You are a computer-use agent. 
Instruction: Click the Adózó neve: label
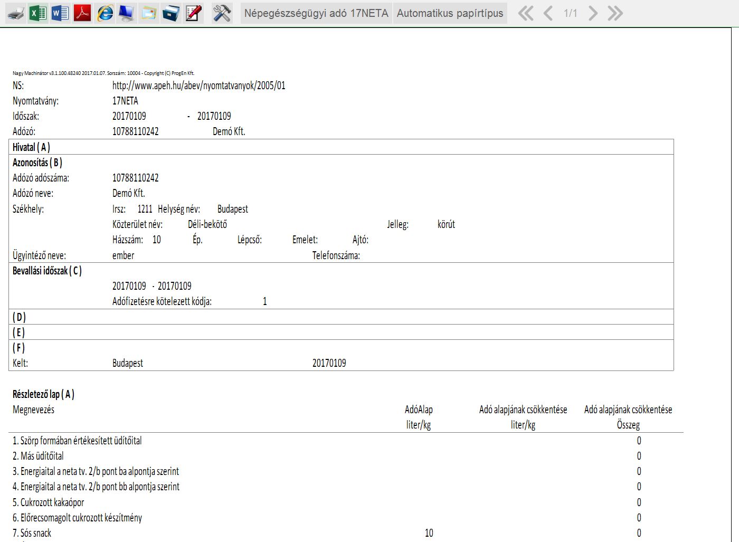click(x=33, y=193)
